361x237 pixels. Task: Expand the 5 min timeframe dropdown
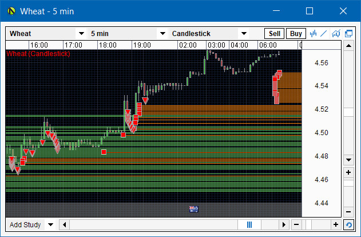[x=162, y=34]
